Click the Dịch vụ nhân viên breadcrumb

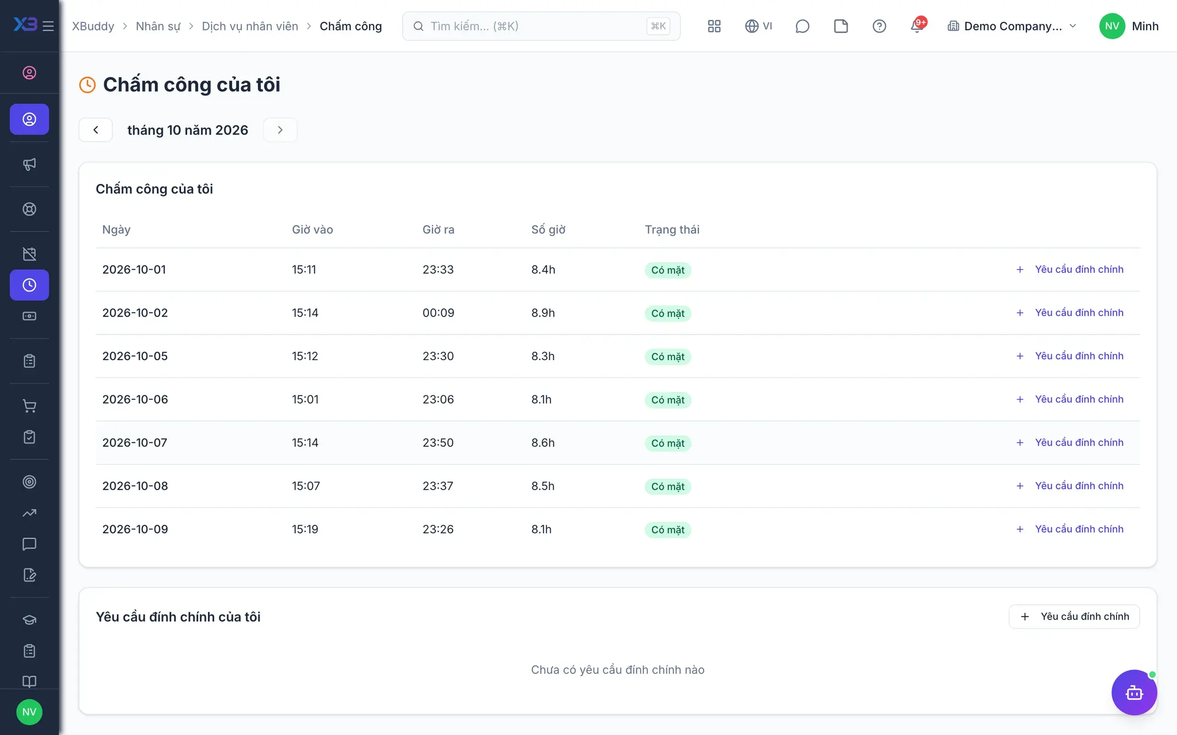click(x=250, y=26)
